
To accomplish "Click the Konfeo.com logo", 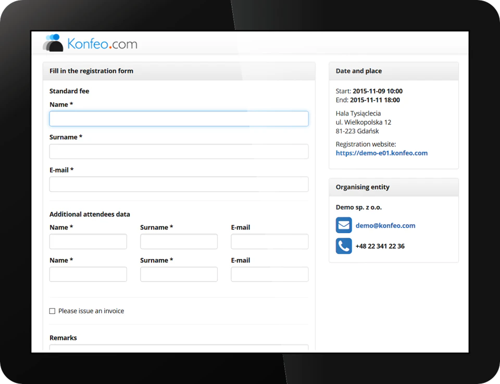I will [x=89, y=43].
